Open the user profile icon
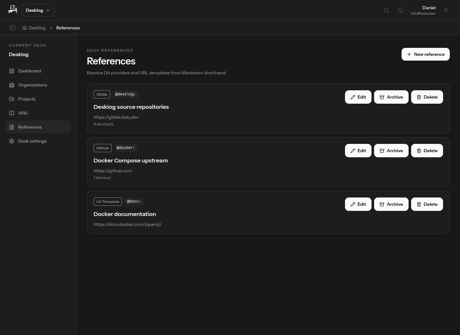460x335 pixels. 446,10
